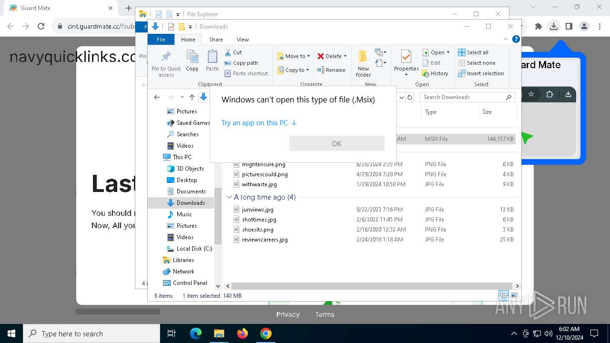Click Chrome Extensions puzzle icon
Viewport: 610px width, 343px height.
click(x=538, y=26)
